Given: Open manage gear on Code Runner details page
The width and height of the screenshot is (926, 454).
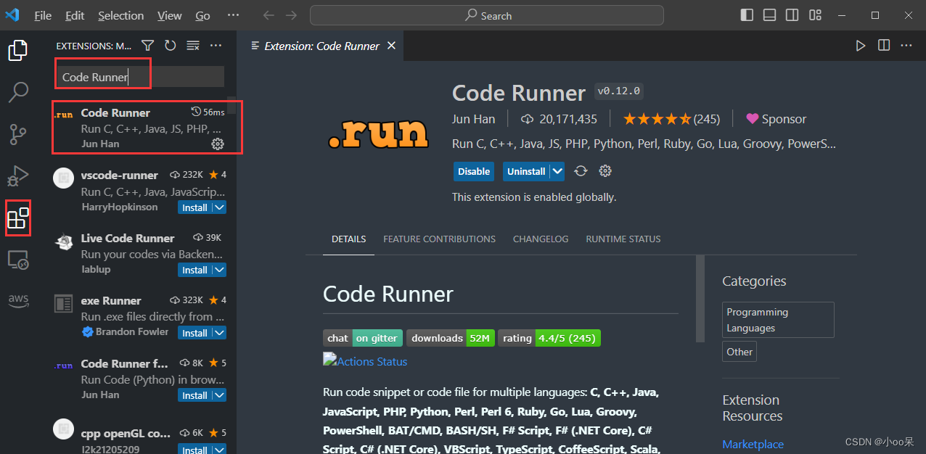Looking at the screenshot, I should point(605,171).
